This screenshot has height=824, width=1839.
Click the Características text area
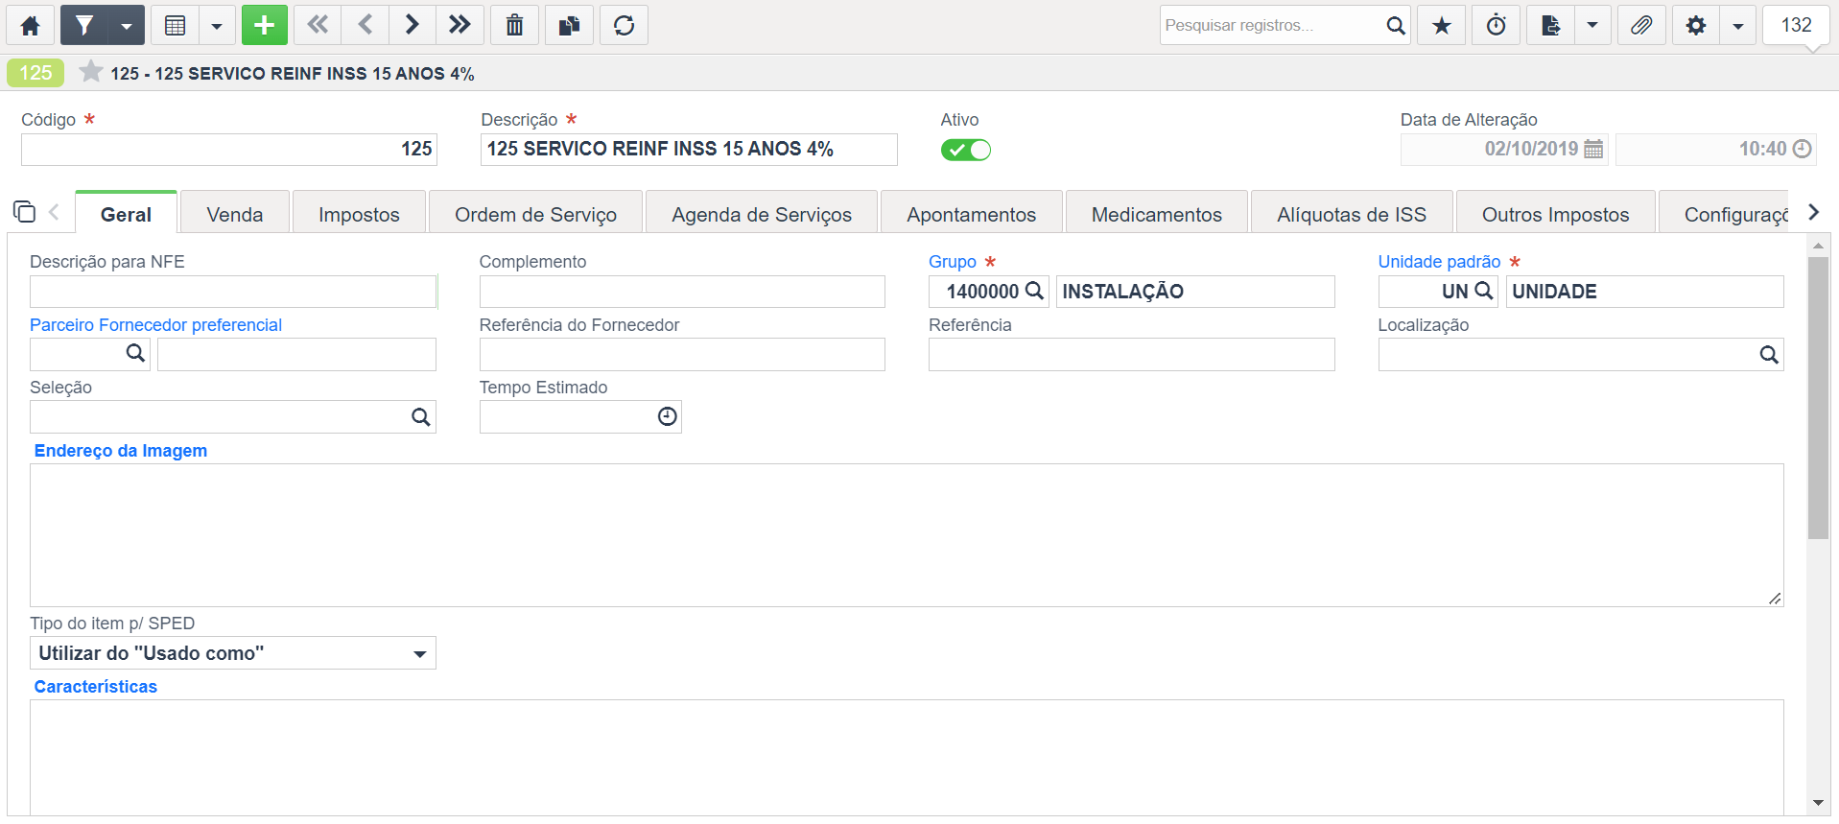(907, 758)
